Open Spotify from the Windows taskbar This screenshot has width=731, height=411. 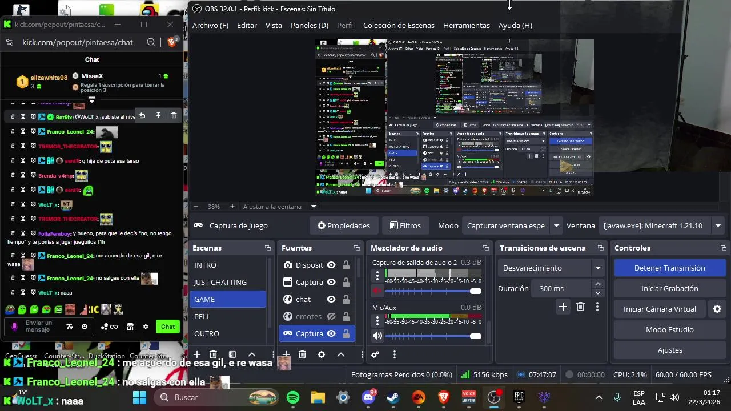[293, 397]
